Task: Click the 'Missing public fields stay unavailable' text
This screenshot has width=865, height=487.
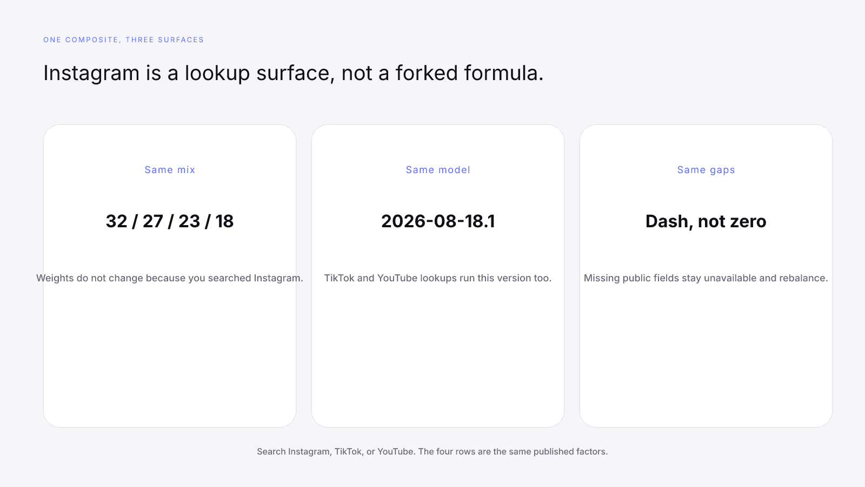Action: [x=706, y=278]
